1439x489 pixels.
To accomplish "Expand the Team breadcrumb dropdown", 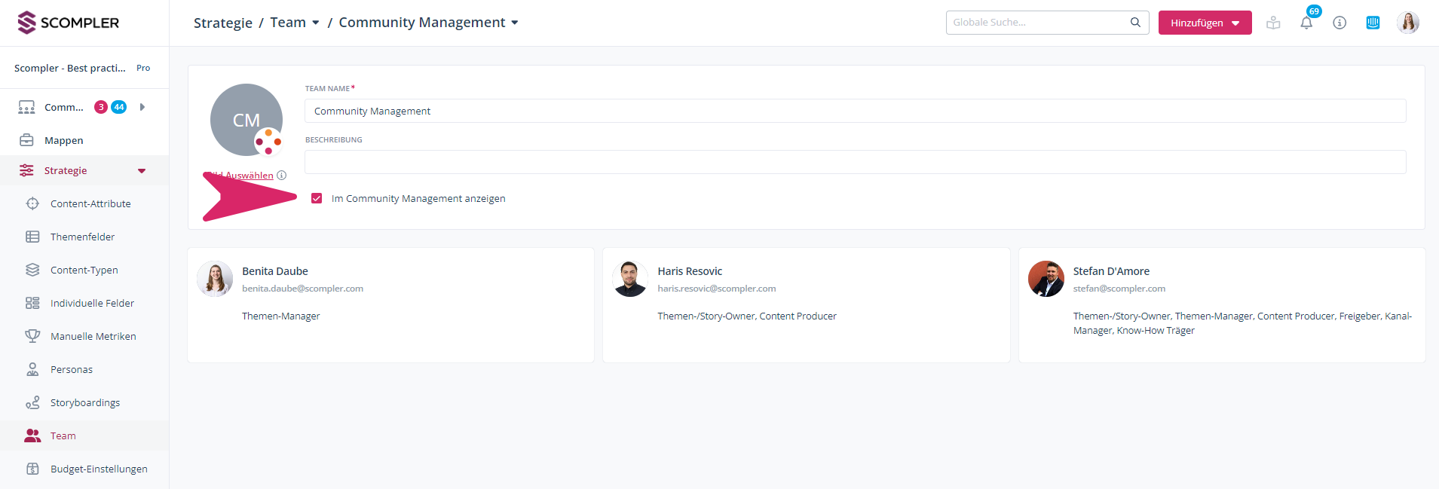I will pyautogui.click(x=315, y=23).
